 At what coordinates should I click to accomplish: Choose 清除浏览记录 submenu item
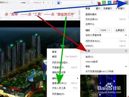[63, 72]
